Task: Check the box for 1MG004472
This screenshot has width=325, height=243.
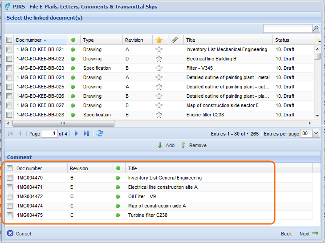Action: click(9, 196)
